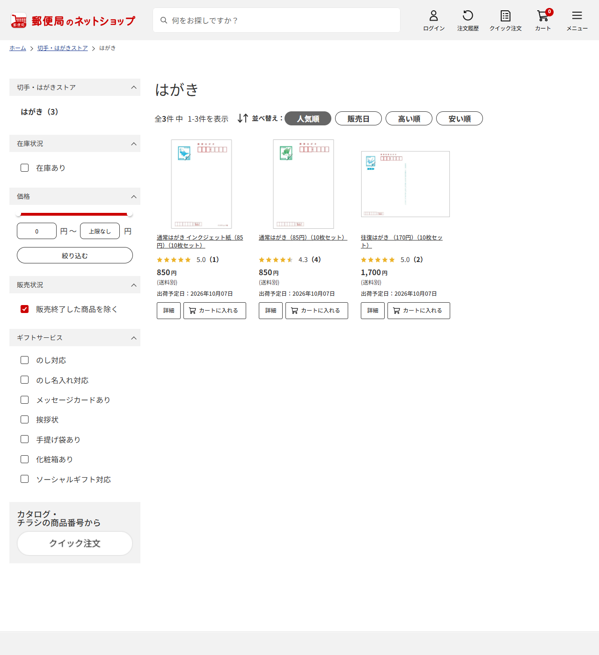
Task: Check メッセージカードあり checkbox
Action: (x=25, y=400)
